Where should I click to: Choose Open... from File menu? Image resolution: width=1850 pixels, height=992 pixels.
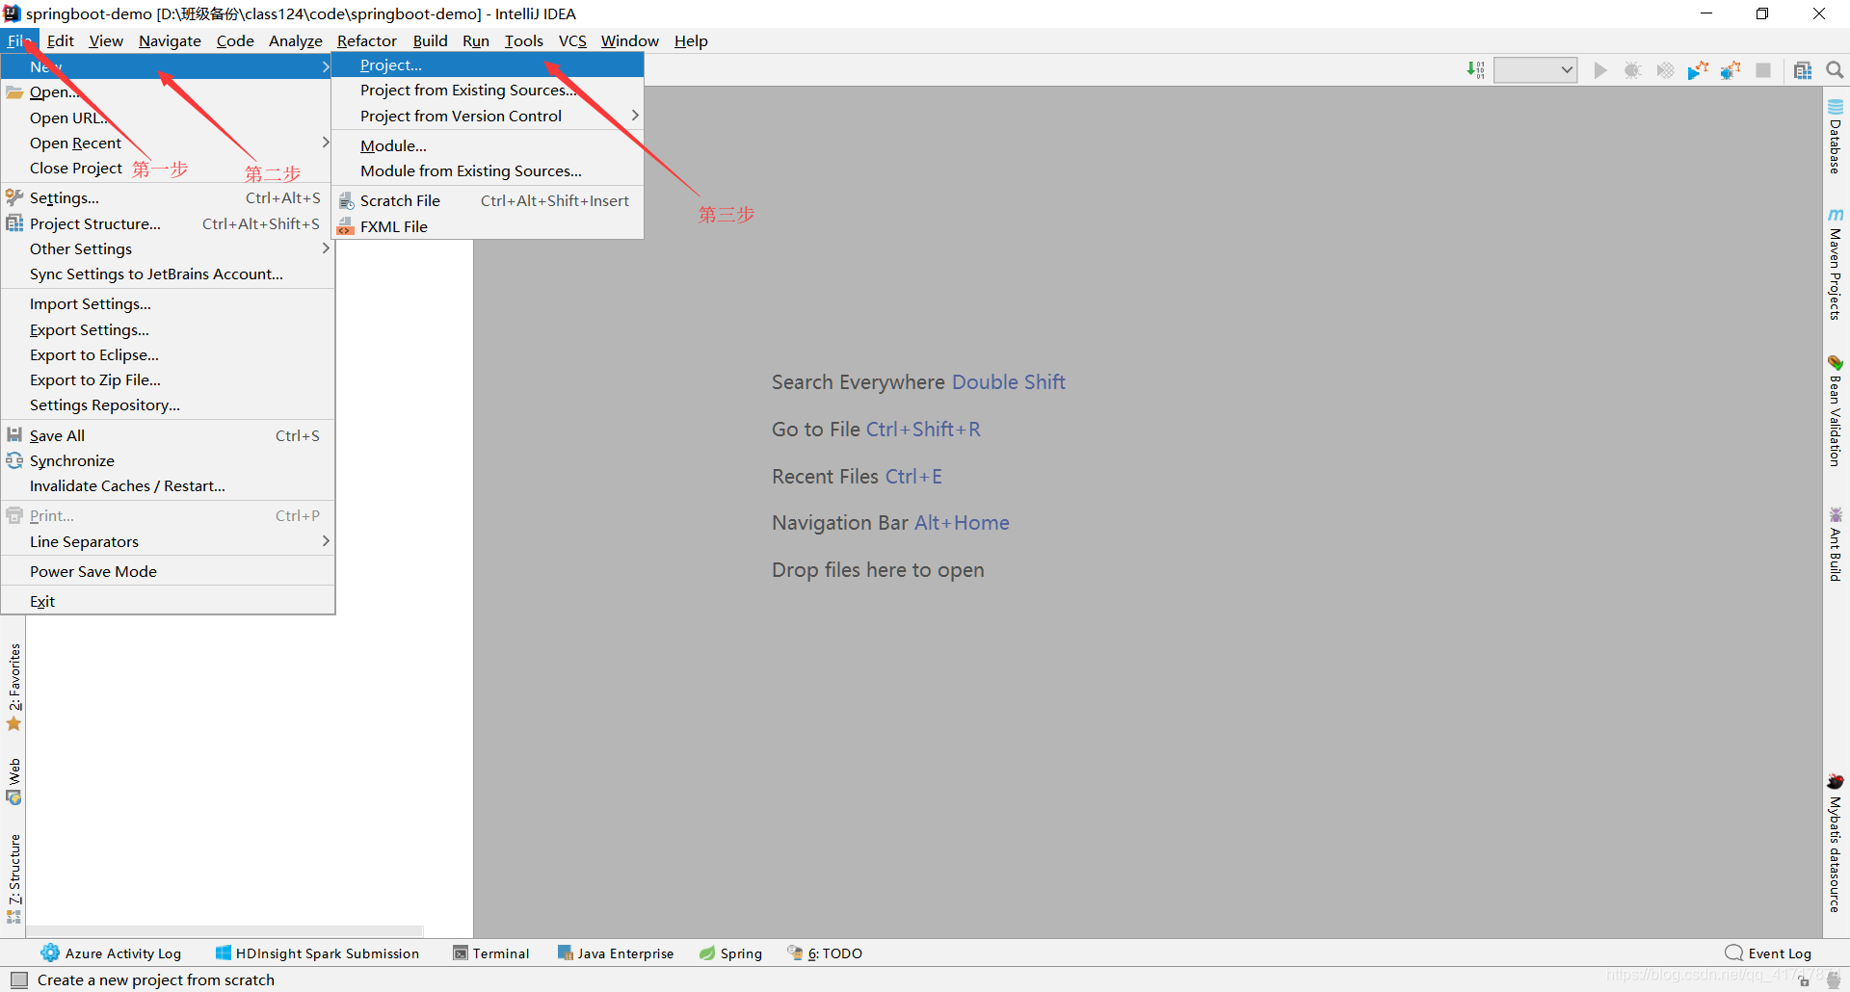[x=167, y=92]
